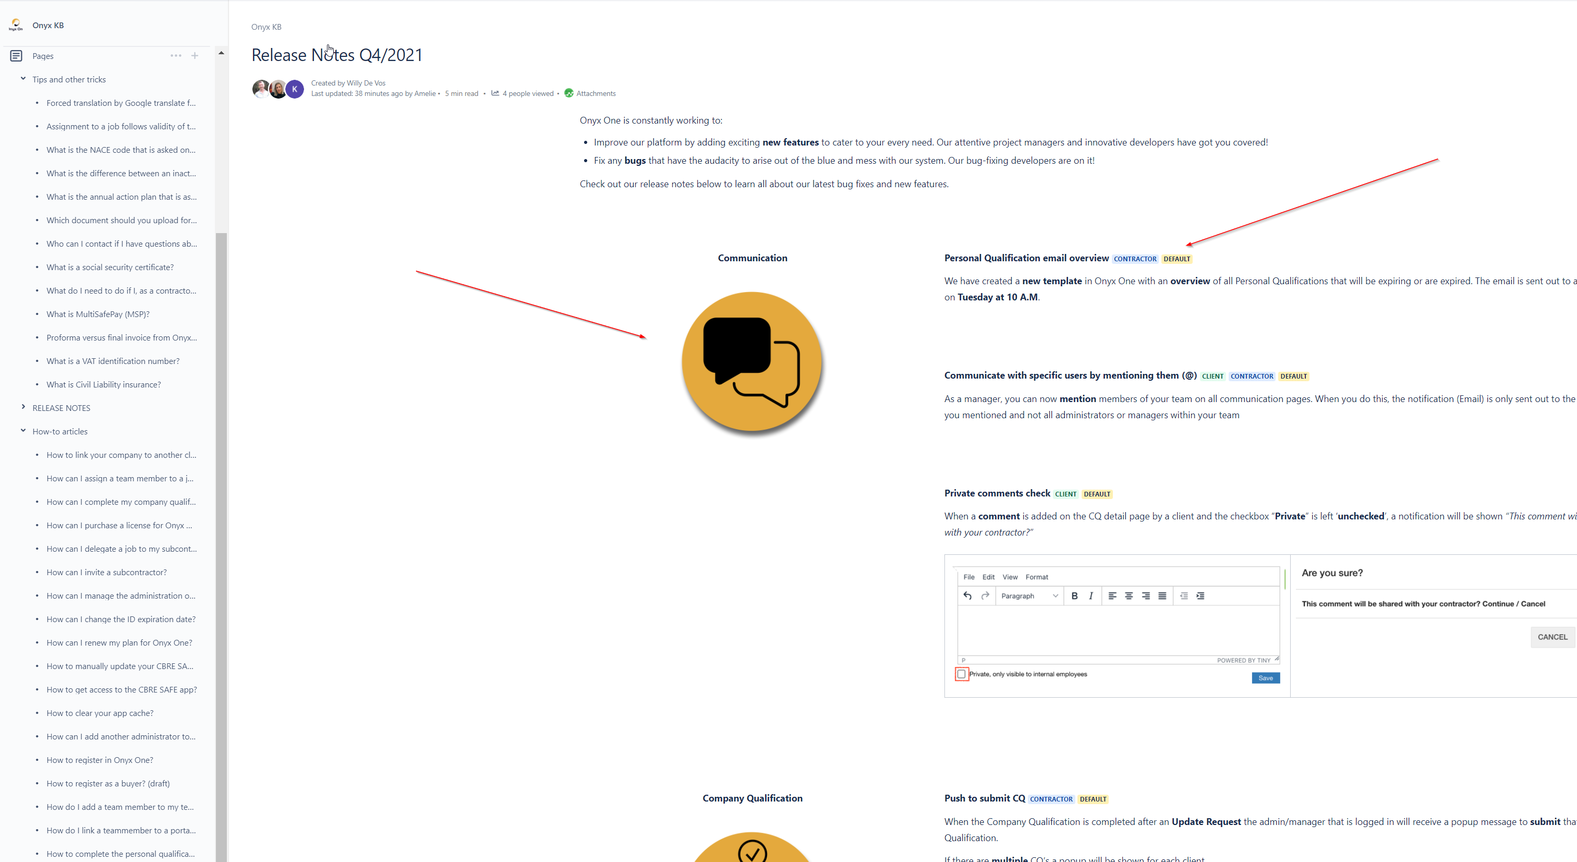Click the blue Save button
1577x862 pixels.
[x=1266, y=678]
